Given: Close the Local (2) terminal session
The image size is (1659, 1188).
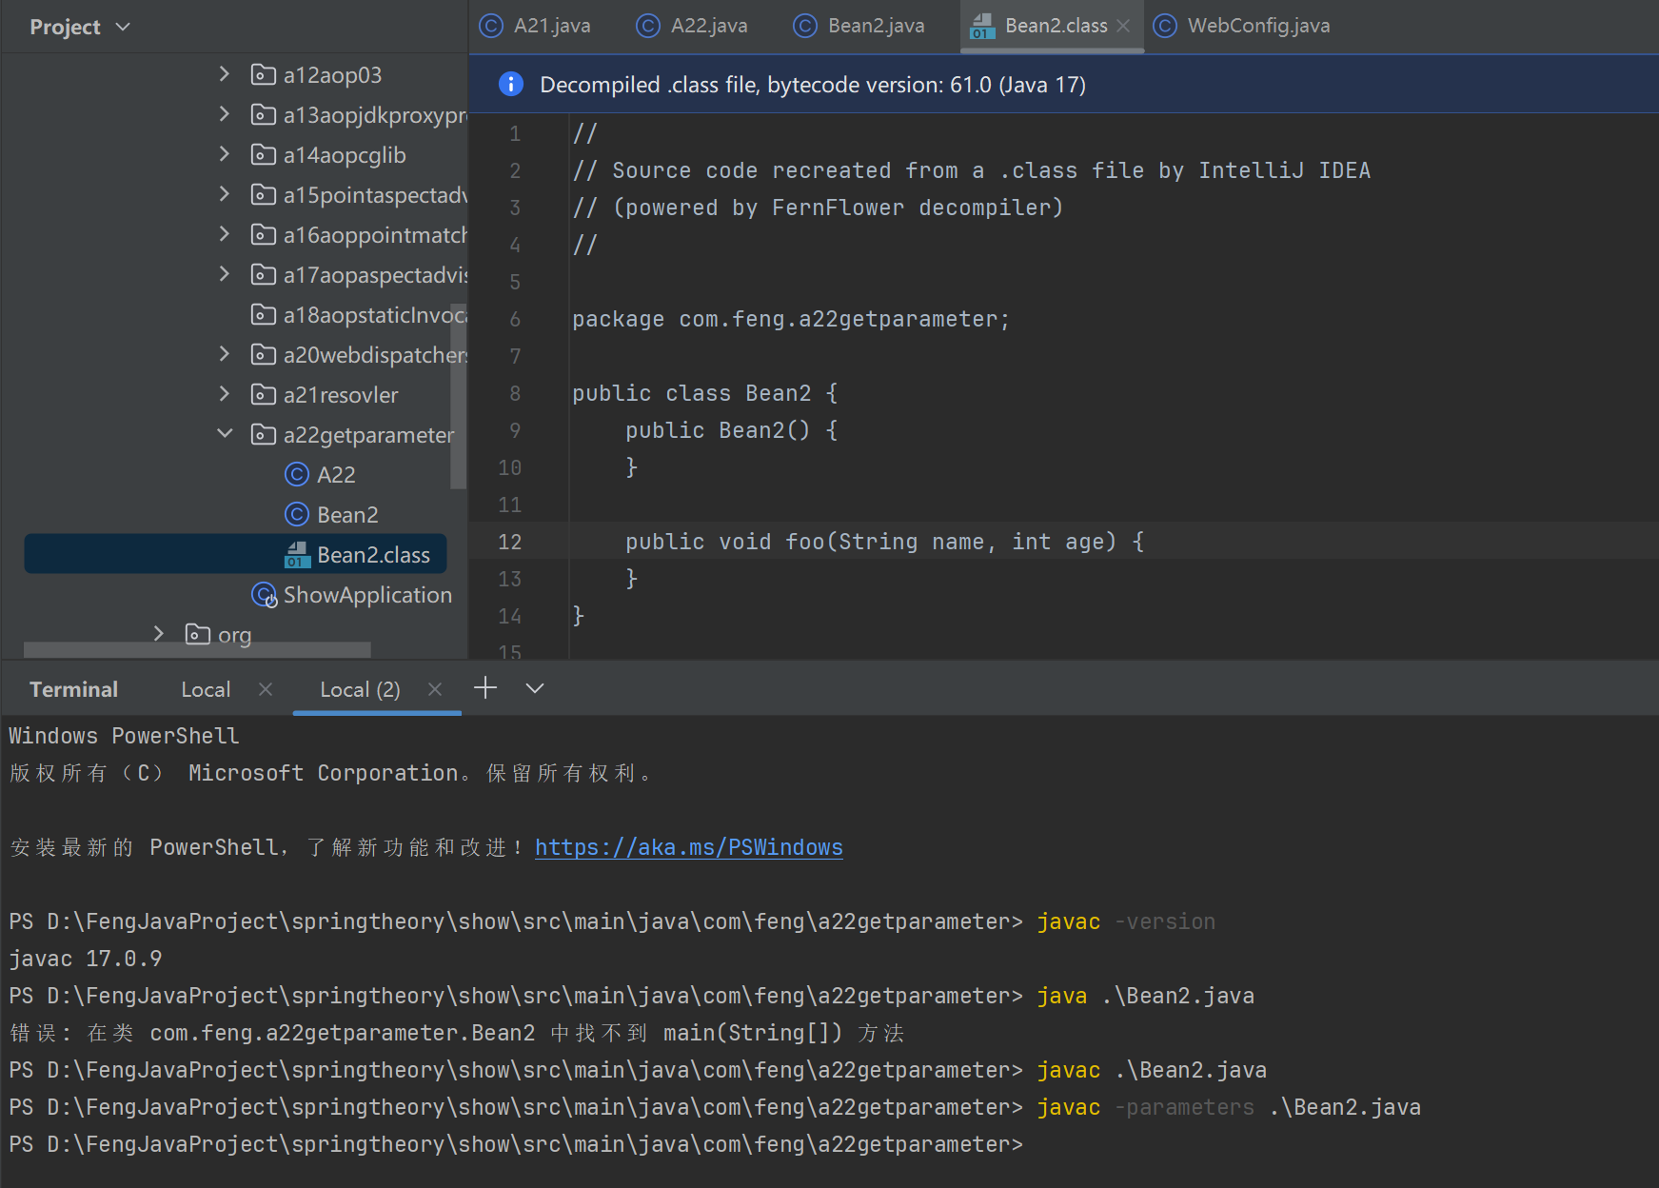Looking at the screenshot, I should tap(435, 688).
